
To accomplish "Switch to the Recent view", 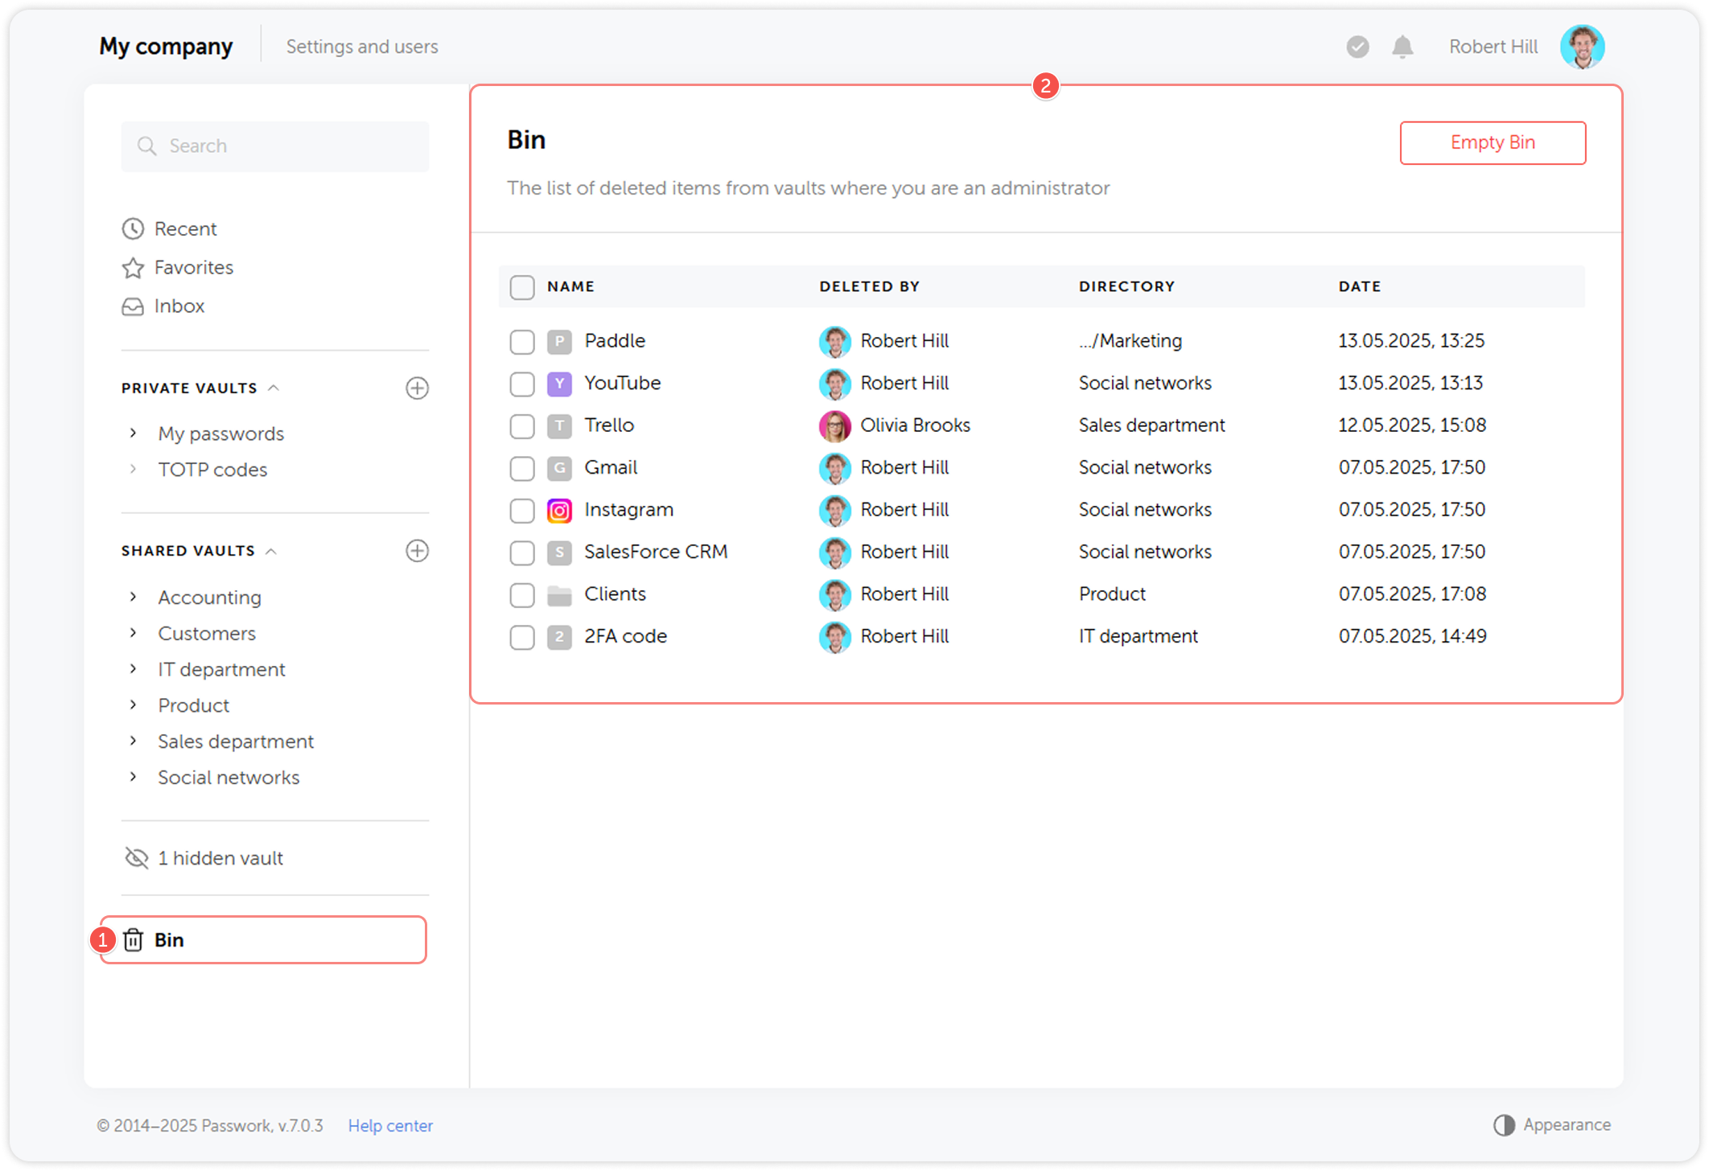I will (x=185, y=228).
